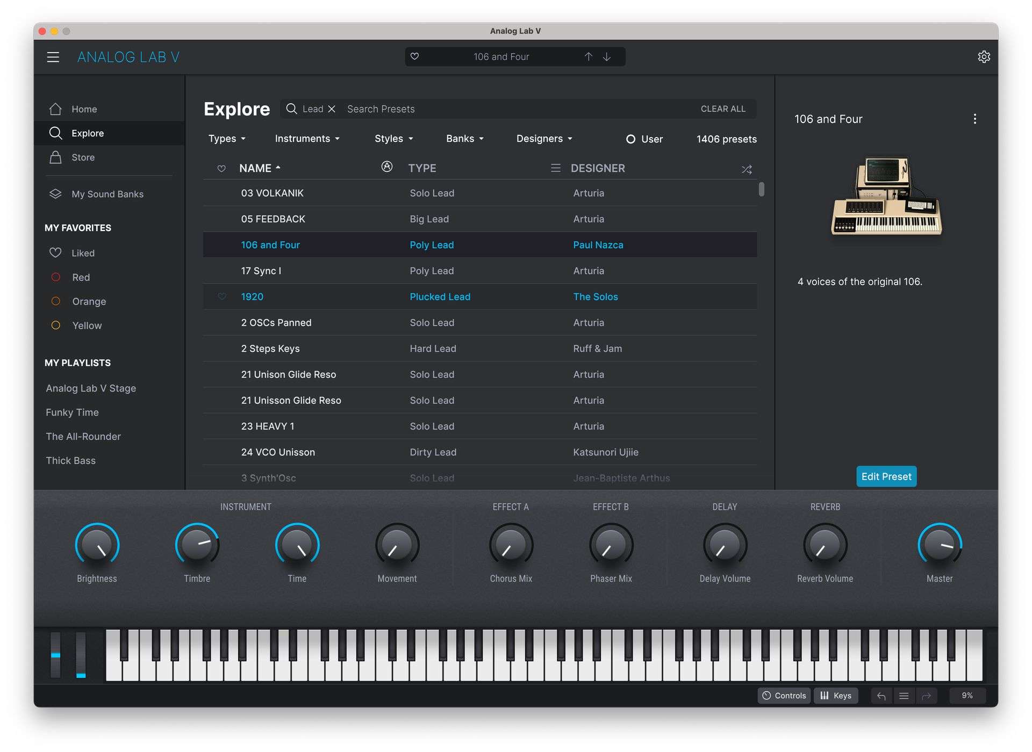Toggle the User presets filter

click(644, 139)
